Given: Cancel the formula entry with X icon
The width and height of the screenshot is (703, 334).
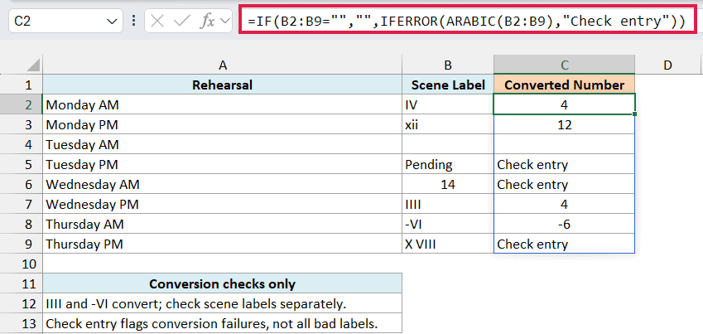Looking at the screenshot, I should pyautogui.click(x=157, y=22).
